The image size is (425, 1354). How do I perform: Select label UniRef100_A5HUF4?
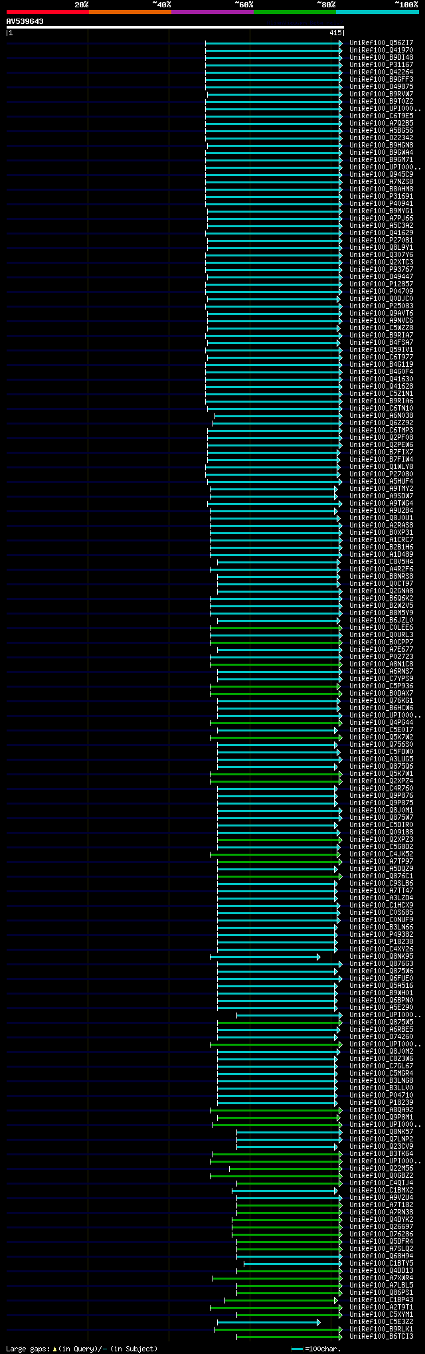click(x=381, y=481)
